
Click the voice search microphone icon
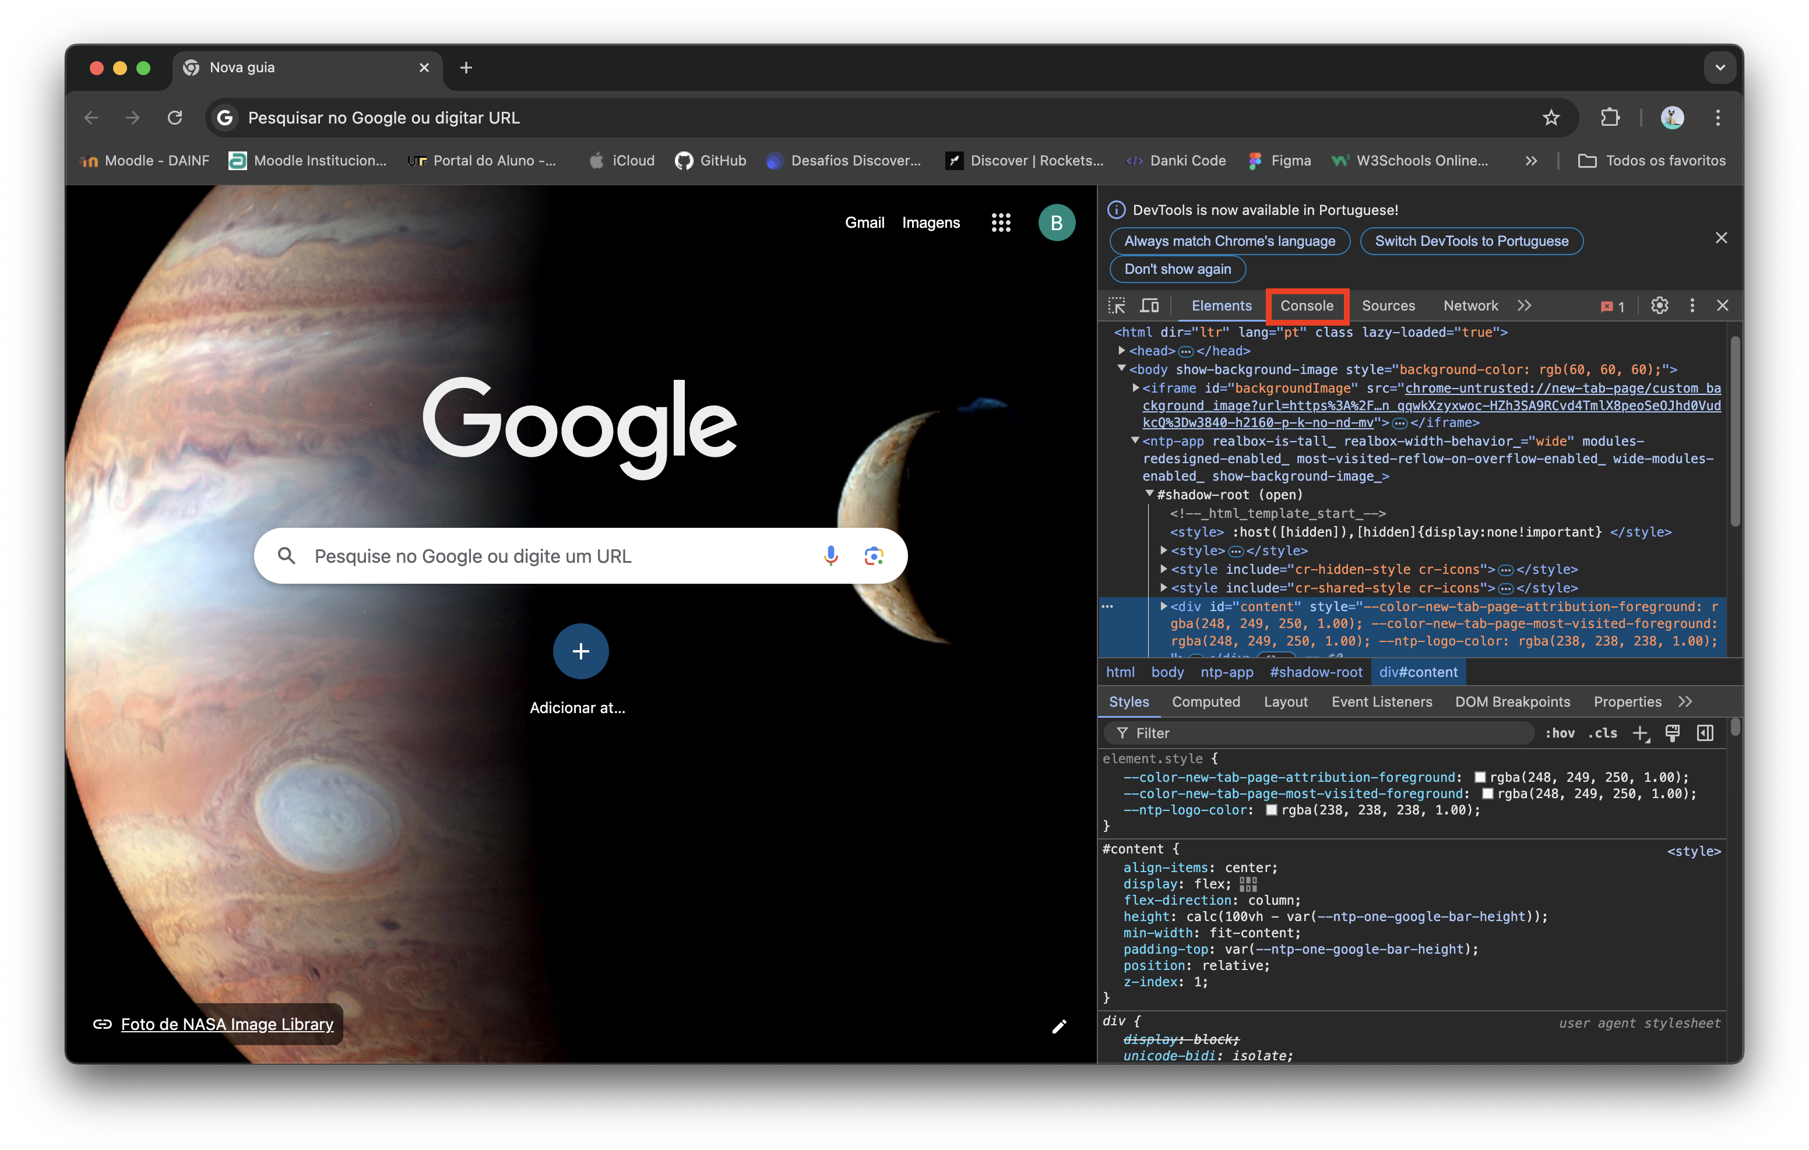point(830,556)
